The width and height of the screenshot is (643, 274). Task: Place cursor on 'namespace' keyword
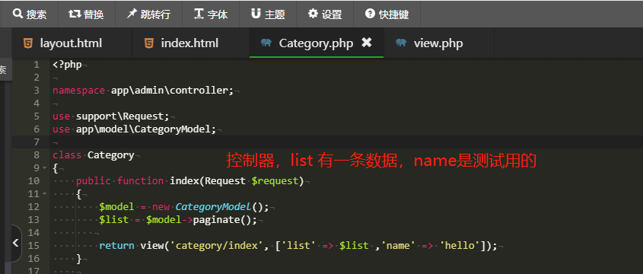point(78,91)
